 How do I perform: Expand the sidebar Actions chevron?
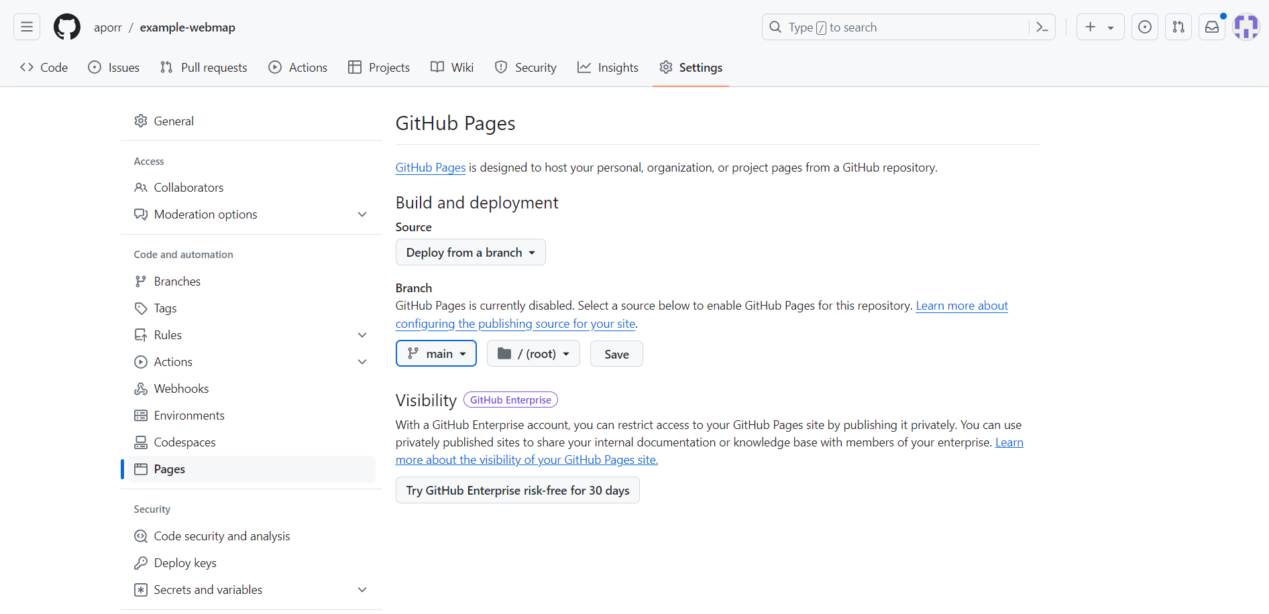tap(362, 362)
